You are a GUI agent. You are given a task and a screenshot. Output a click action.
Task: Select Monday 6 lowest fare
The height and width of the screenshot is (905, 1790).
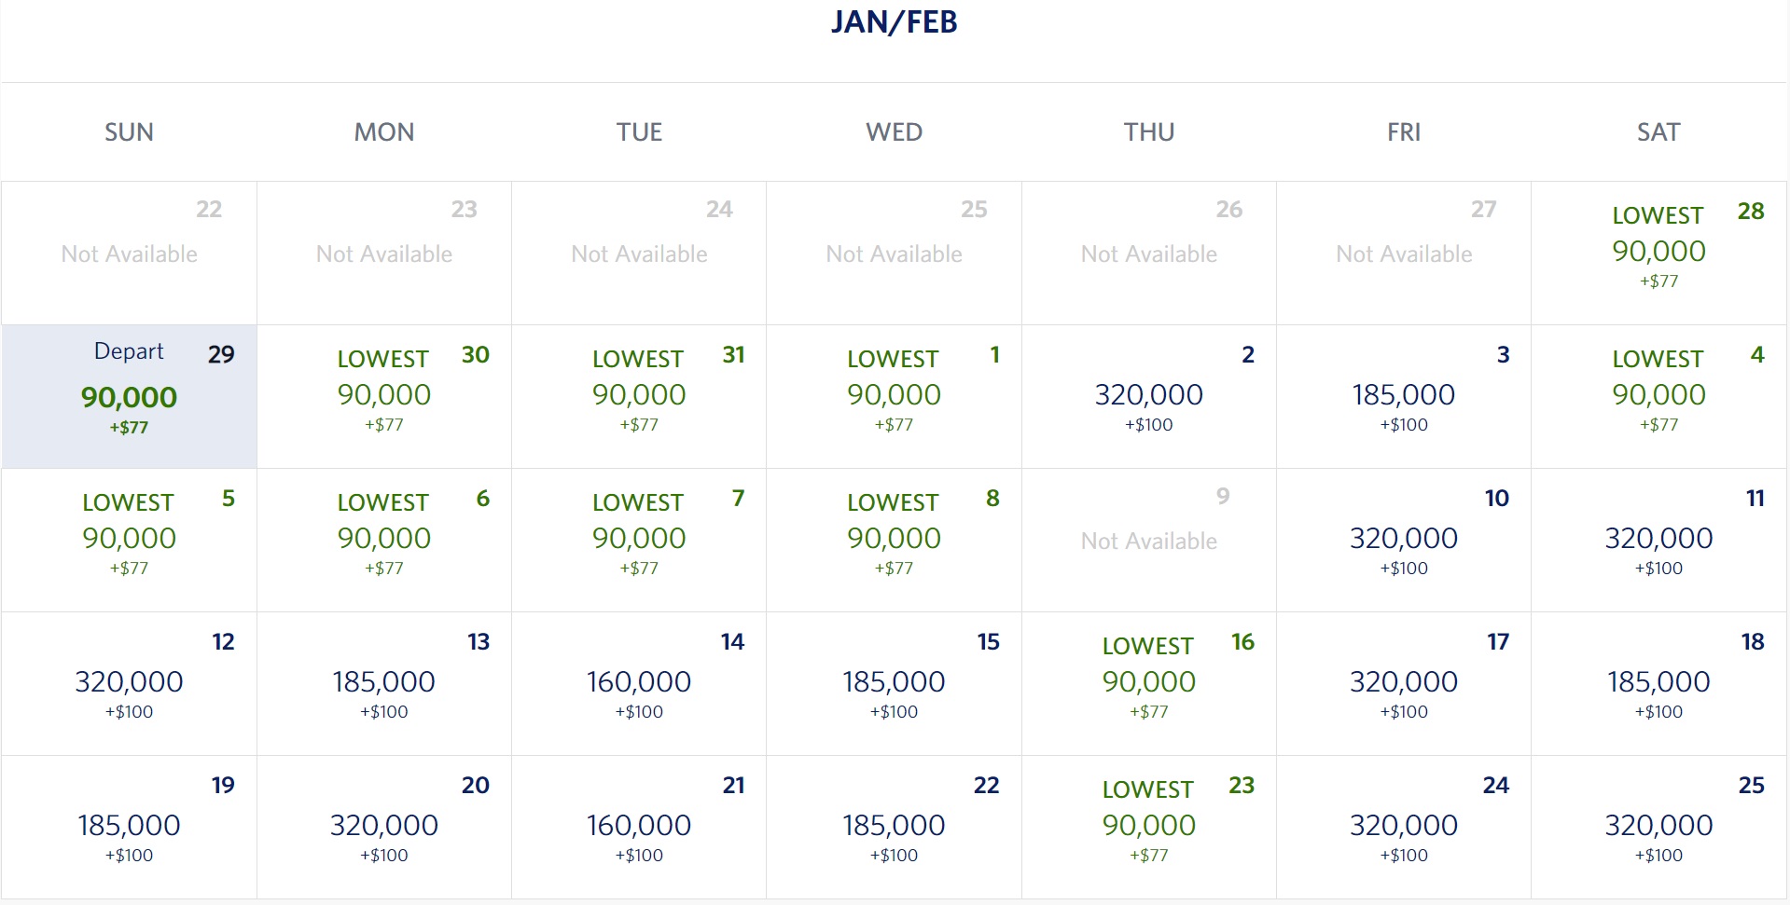[x=384, y=540]
